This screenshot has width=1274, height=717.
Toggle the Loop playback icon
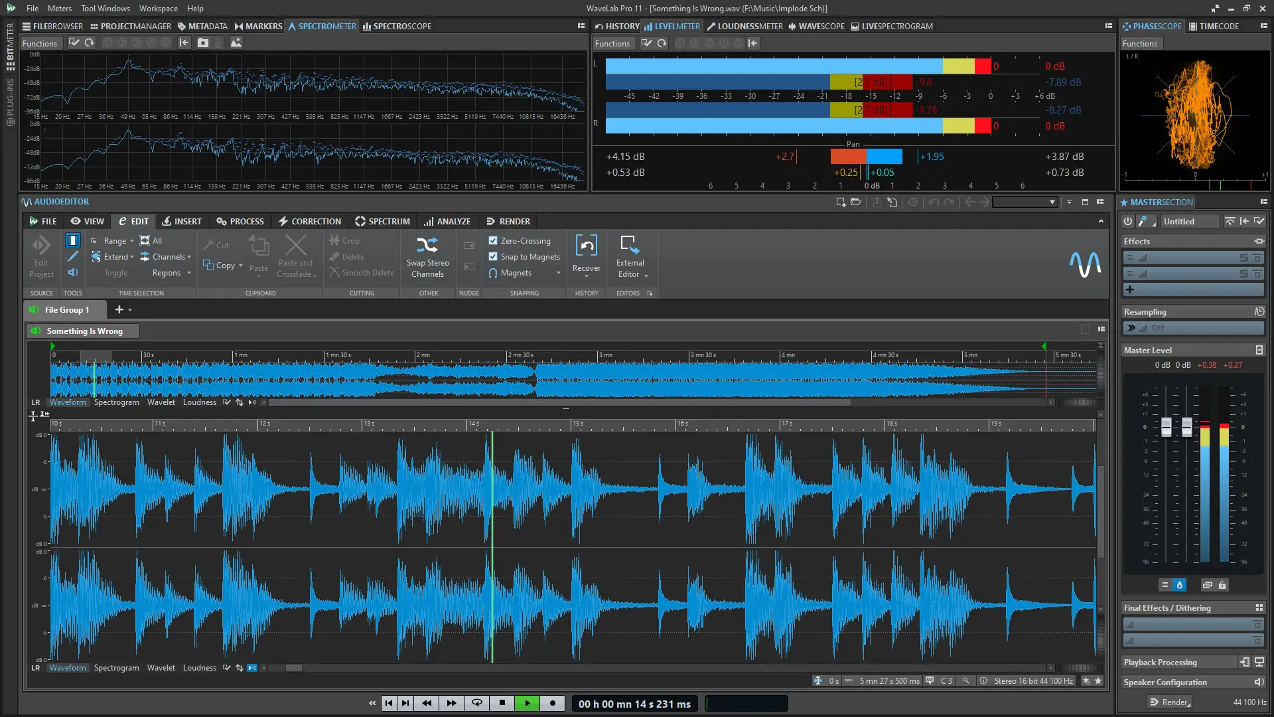tap(476, 703)
